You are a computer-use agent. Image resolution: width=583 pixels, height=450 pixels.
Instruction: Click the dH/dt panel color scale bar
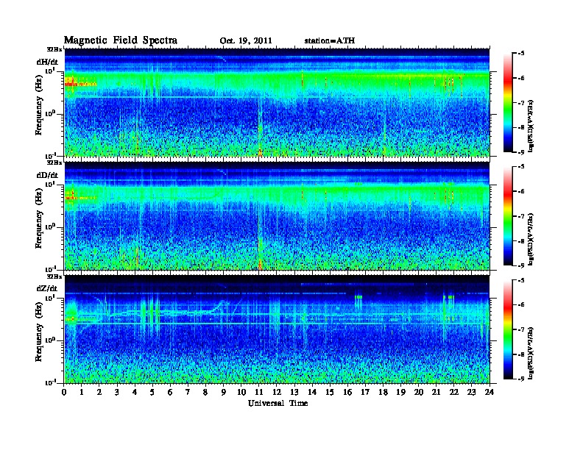[508, 102]
